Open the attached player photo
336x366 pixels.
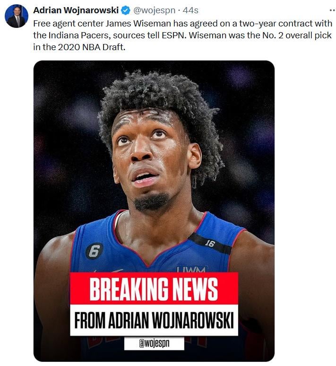tap(154, 211)
